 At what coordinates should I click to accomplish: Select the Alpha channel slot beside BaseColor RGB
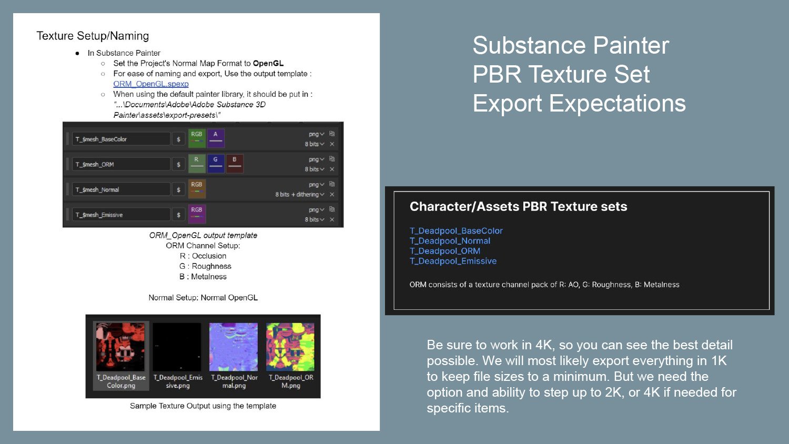click(x=215, y=138)
